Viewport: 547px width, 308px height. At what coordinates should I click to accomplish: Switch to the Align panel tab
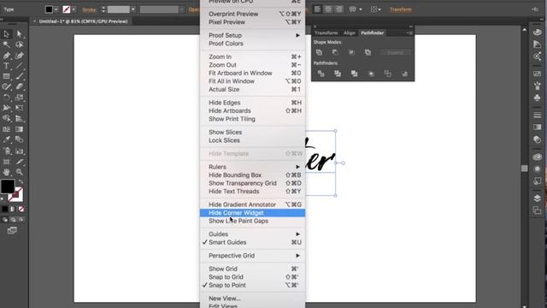coord(350,33)
